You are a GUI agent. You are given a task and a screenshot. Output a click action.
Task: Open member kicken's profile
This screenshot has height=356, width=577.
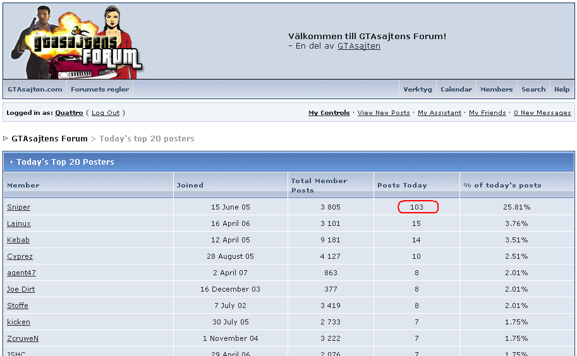[18, 322]
